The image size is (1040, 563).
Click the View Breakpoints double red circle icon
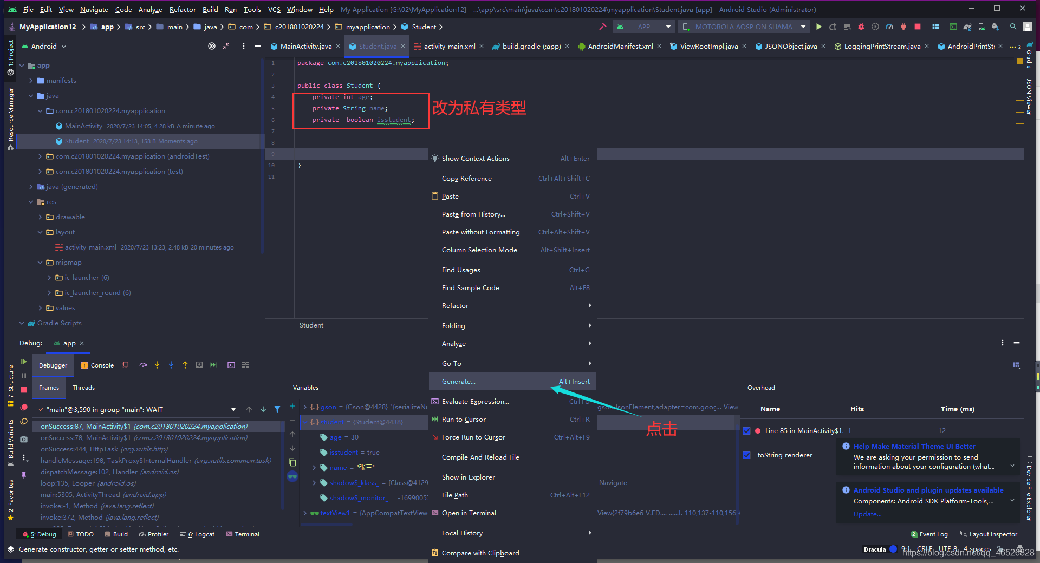(24, 407)
